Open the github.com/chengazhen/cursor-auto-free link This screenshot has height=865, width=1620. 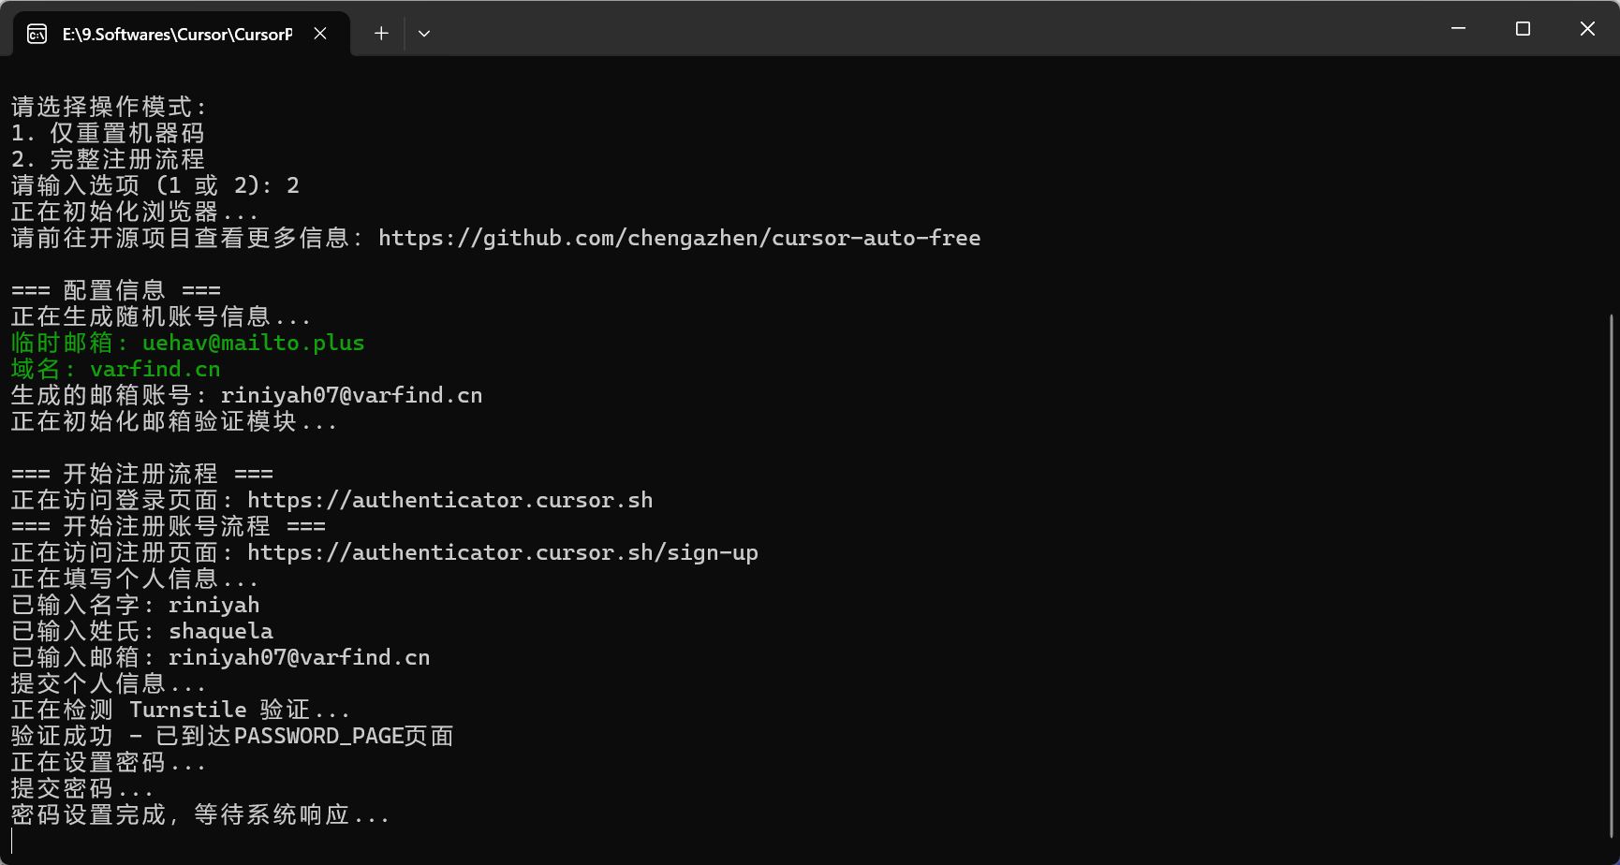679,239
